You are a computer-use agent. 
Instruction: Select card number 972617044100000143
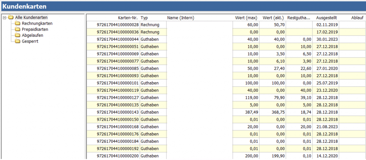118,112
